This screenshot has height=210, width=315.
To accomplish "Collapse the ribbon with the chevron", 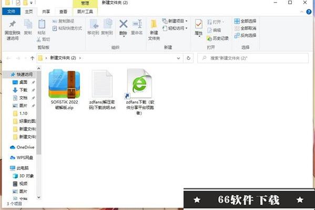I will [302, 12].
